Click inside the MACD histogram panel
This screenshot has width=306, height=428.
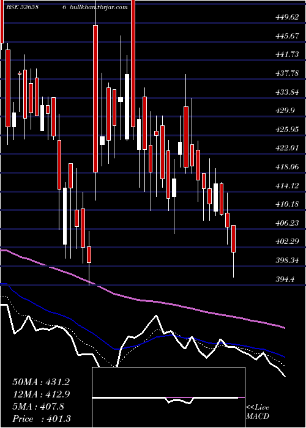pos(168,397)
